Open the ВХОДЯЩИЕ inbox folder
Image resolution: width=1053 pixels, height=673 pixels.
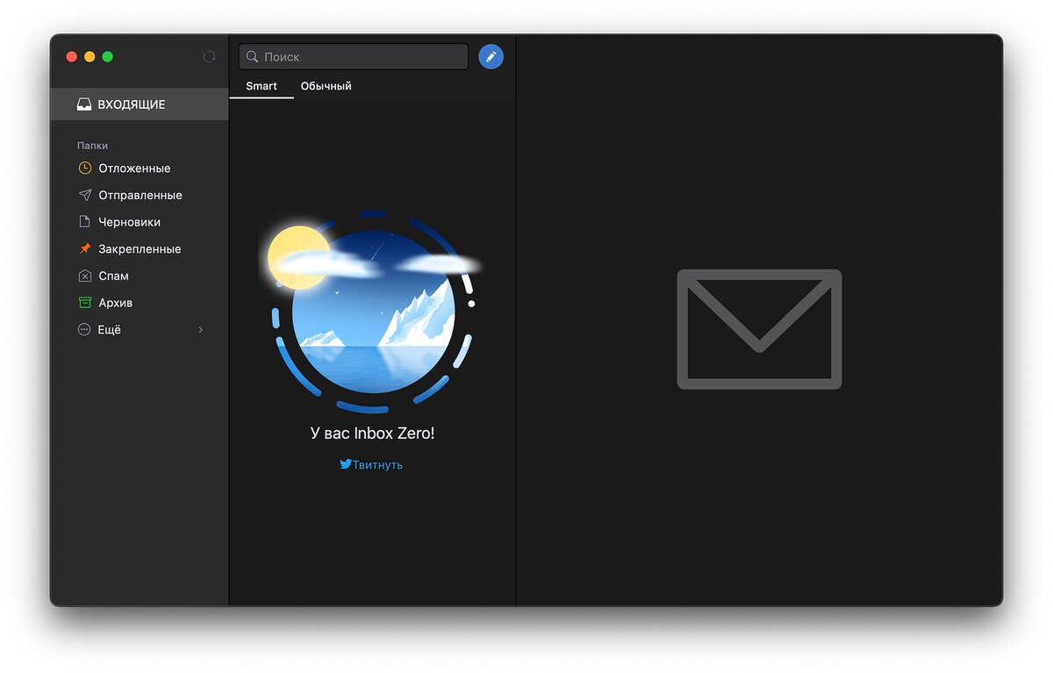click(x=140, y=104)
